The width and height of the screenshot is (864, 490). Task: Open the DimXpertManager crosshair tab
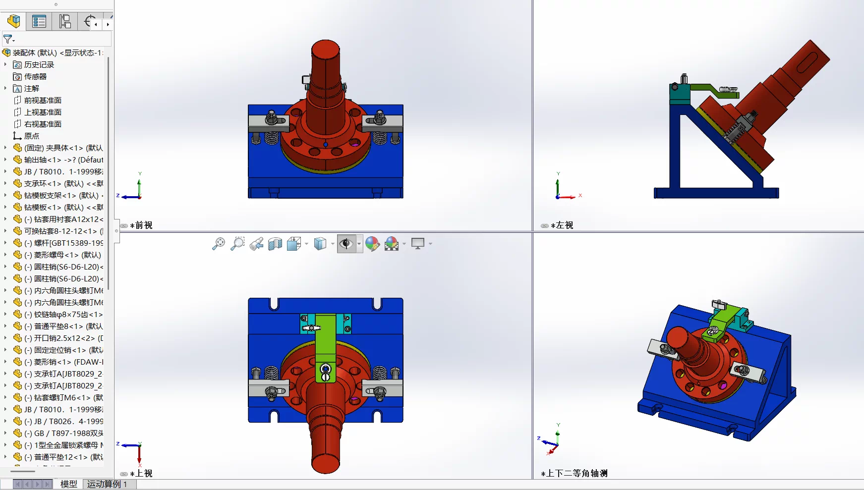[x=89, y=21]
